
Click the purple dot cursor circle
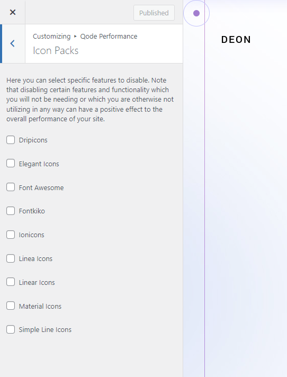pos(196,13)
